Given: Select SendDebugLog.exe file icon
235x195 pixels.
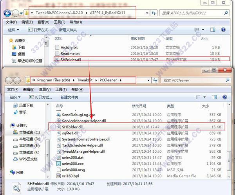Looking at the screenshot, I should 59,115.
